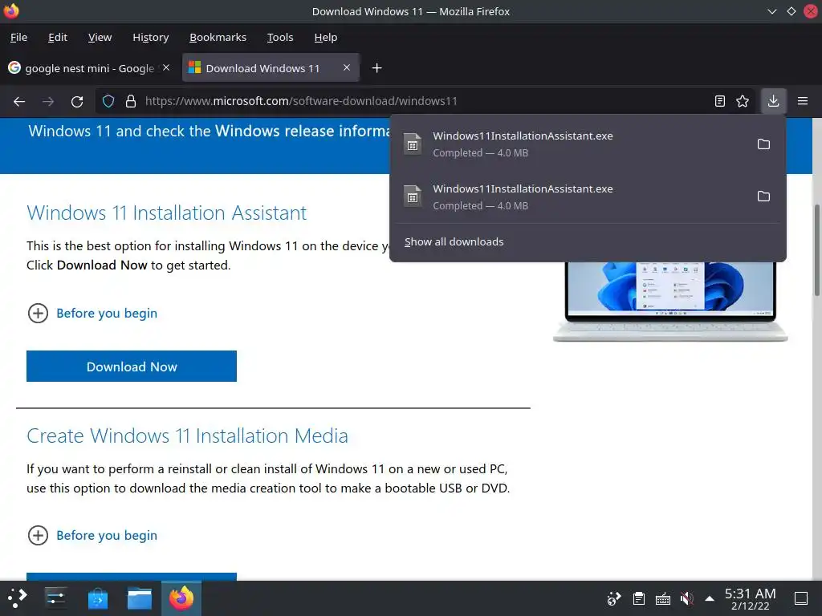Open the clipboard tray icon
The height and width of the screenshot is (616, 822).
tap(638, 598)
